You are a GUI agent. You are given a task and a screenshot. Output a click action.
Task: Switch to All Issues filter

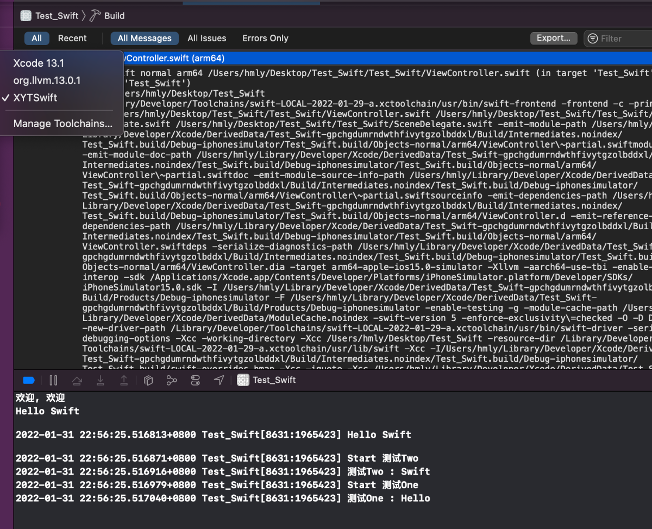click(x=207, y=38)
